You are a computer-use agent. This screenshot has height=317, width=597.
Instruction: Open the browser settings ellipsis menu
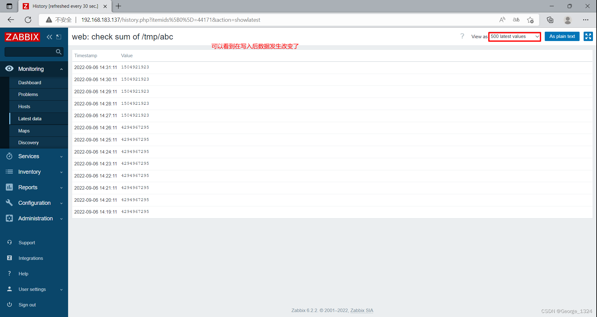pyautogui.click(x=586, y=20)
